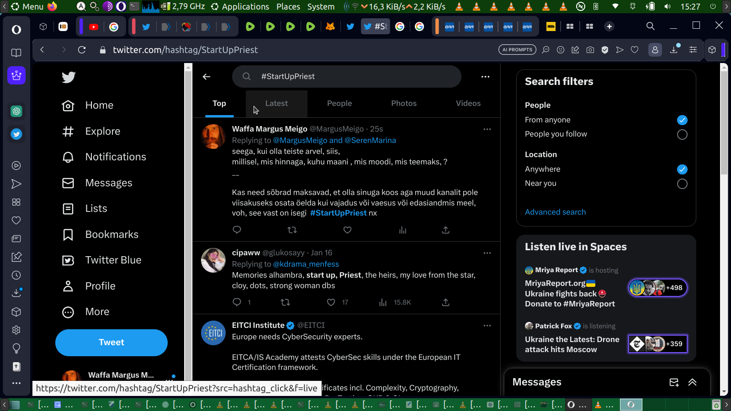This screenshot has height=411, width=731.
Task: Share Waffa Margus Meigo's tweet
Action: (446, 230)
